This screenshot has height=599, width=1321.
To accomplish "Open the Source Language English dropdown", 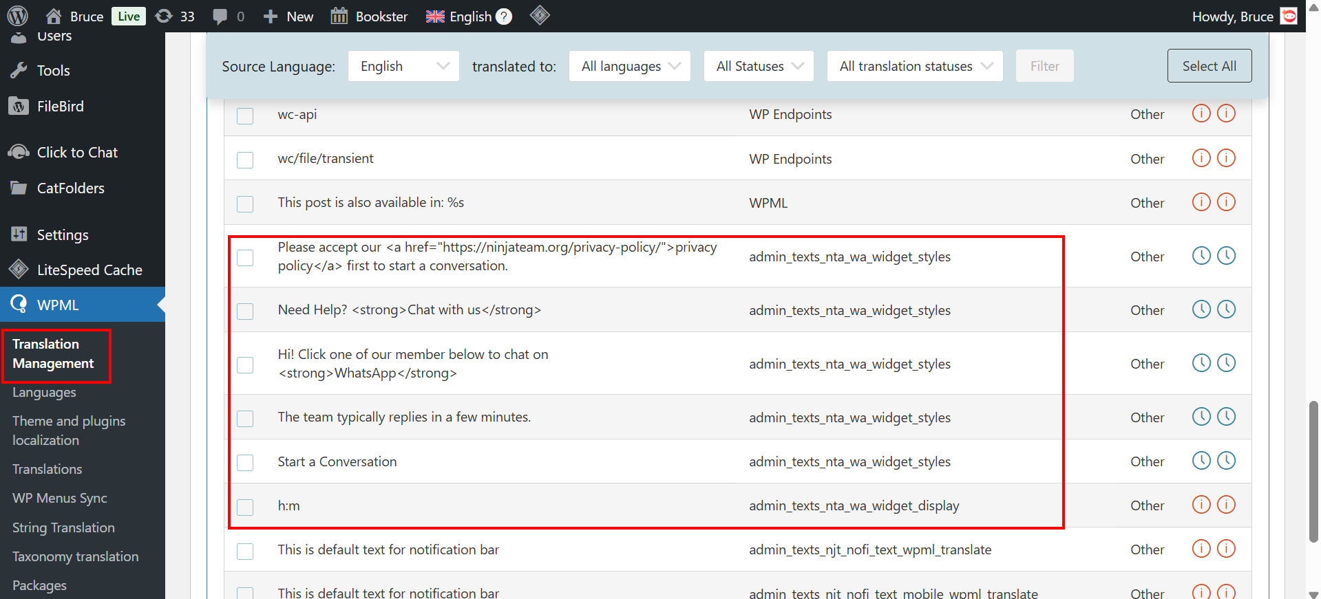I will (x=403, y=66).
